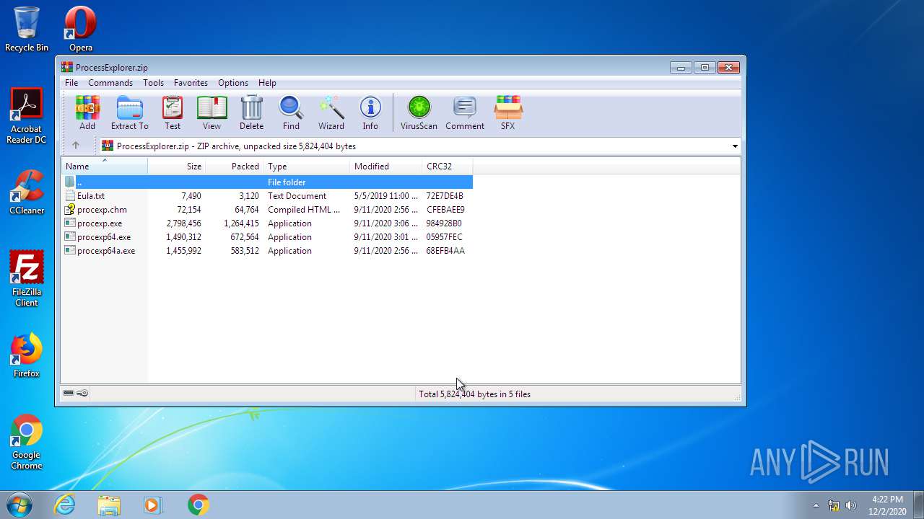Click the Extract To toolbar icon
This screenshot has height=519, width=924.
click(x=130, y=113)
